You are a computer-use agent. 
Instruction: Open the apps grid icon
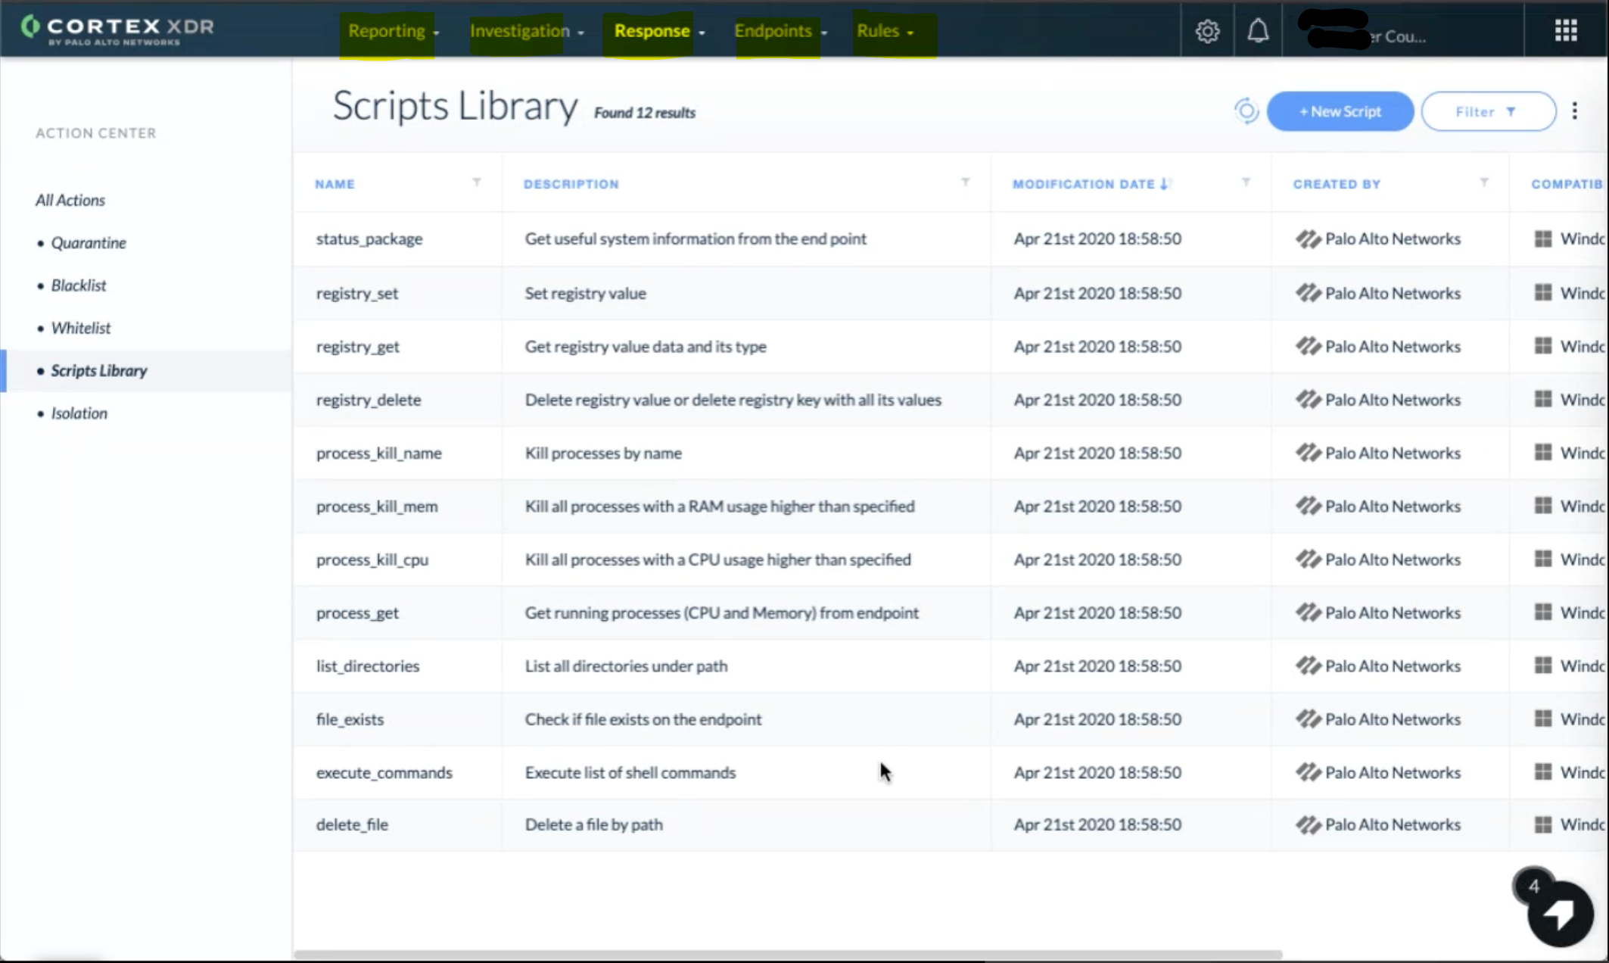point(1565,30)
